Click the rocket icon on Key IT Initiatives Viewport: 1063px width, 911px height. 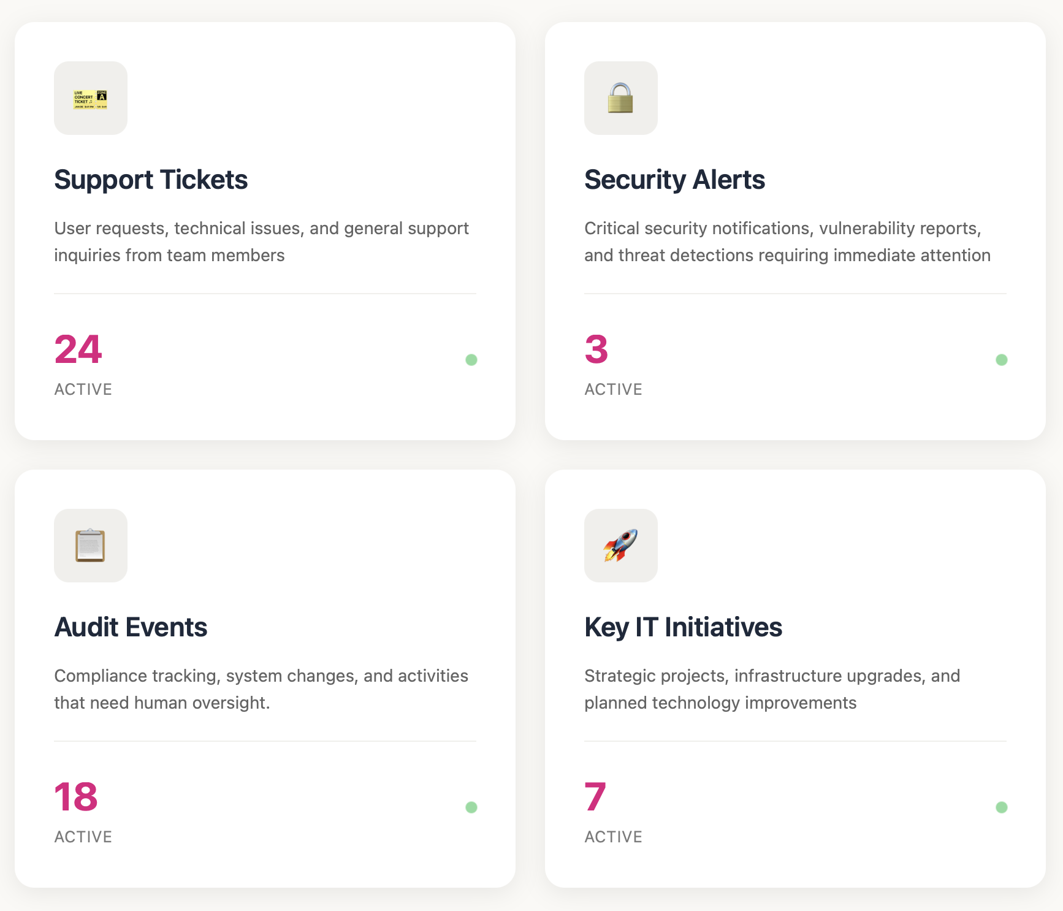[x=620, y=546]
